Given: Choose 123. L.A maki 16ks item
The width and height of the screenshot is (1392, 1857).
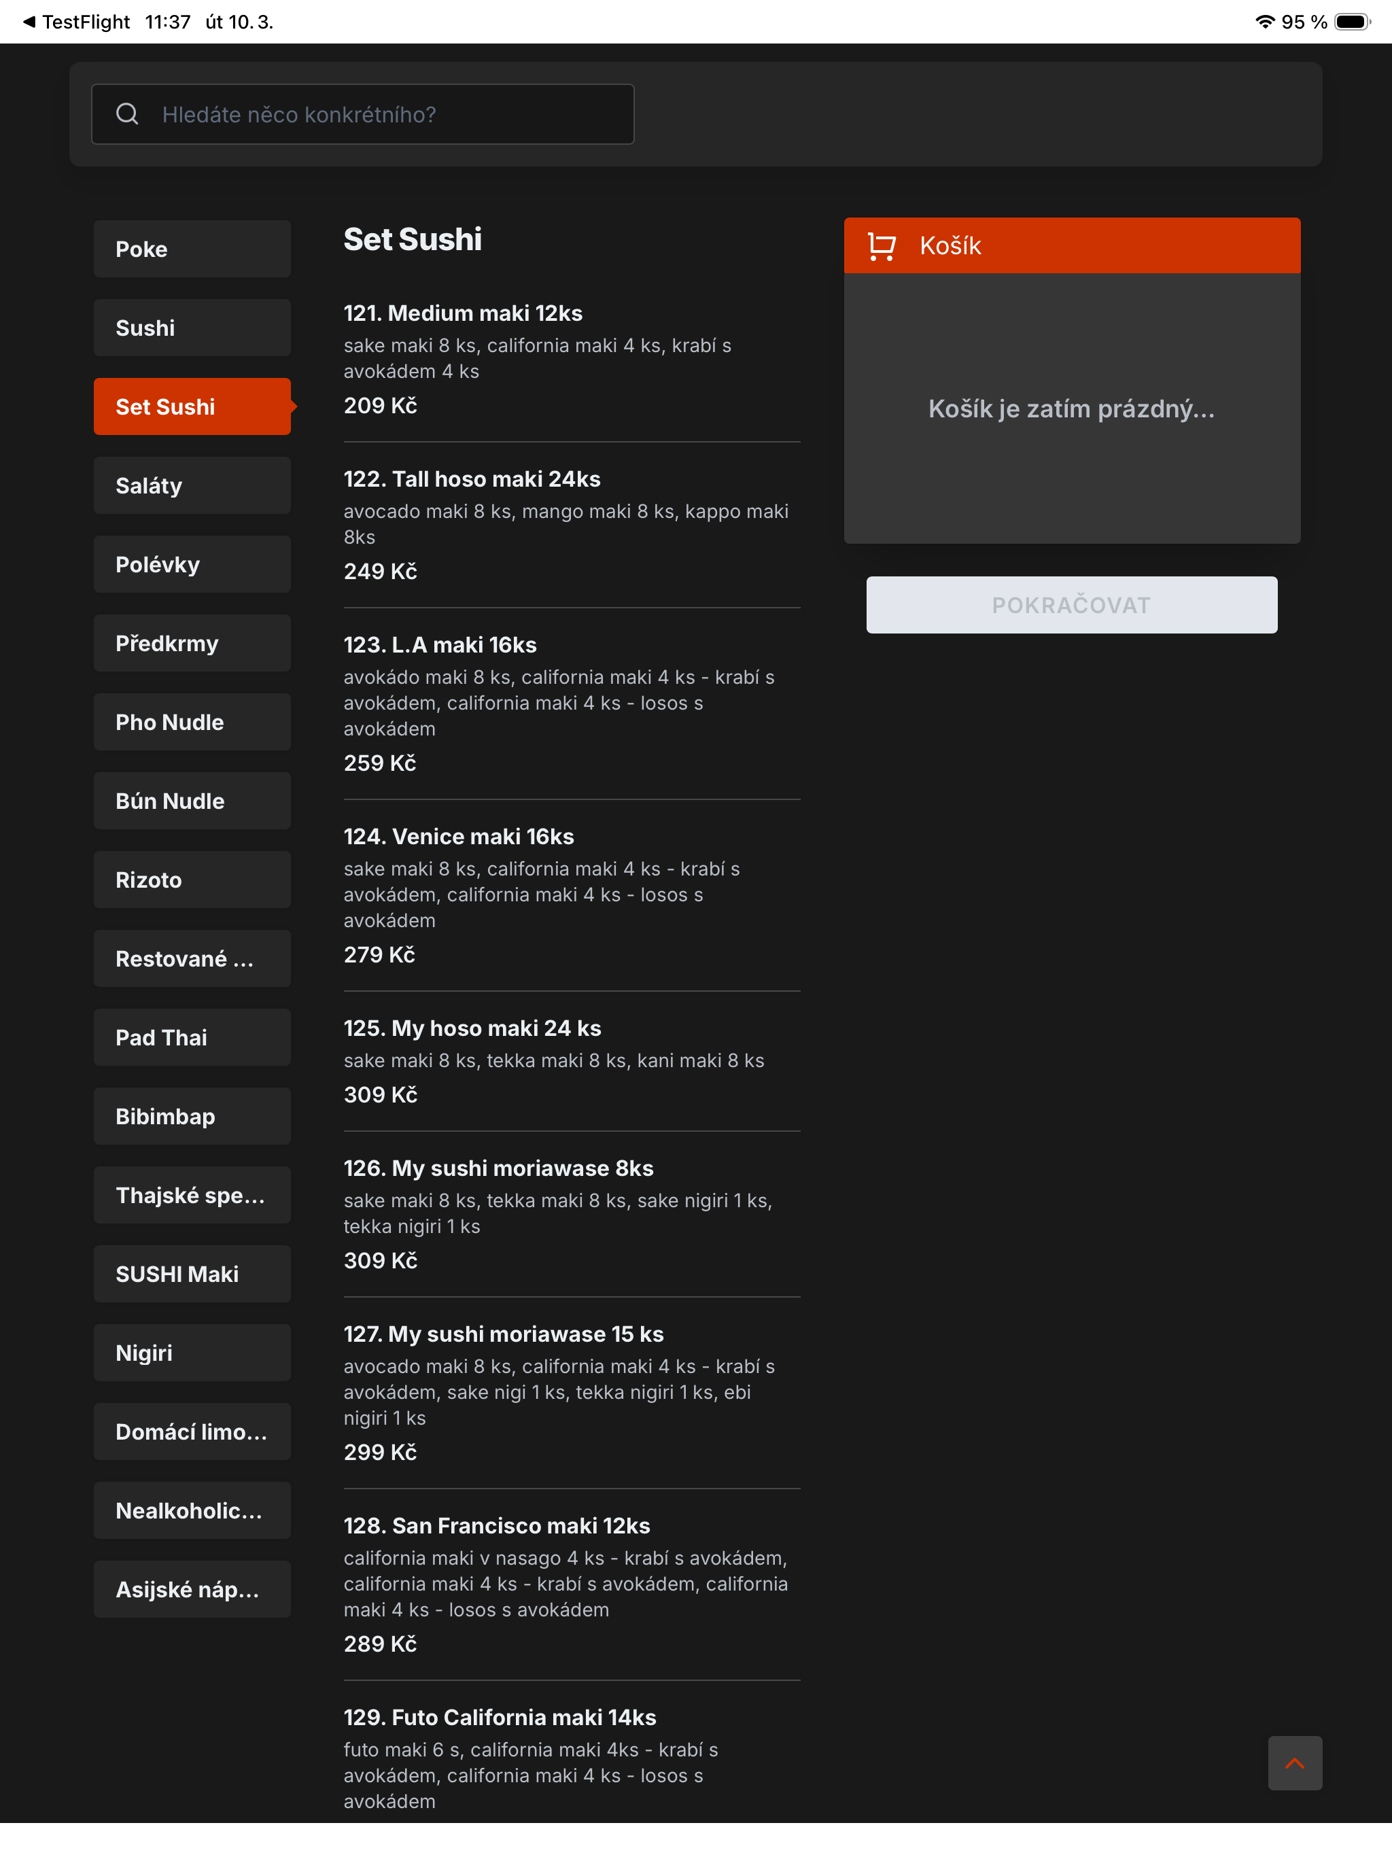Looking at the screenshot, I should 572,704.
